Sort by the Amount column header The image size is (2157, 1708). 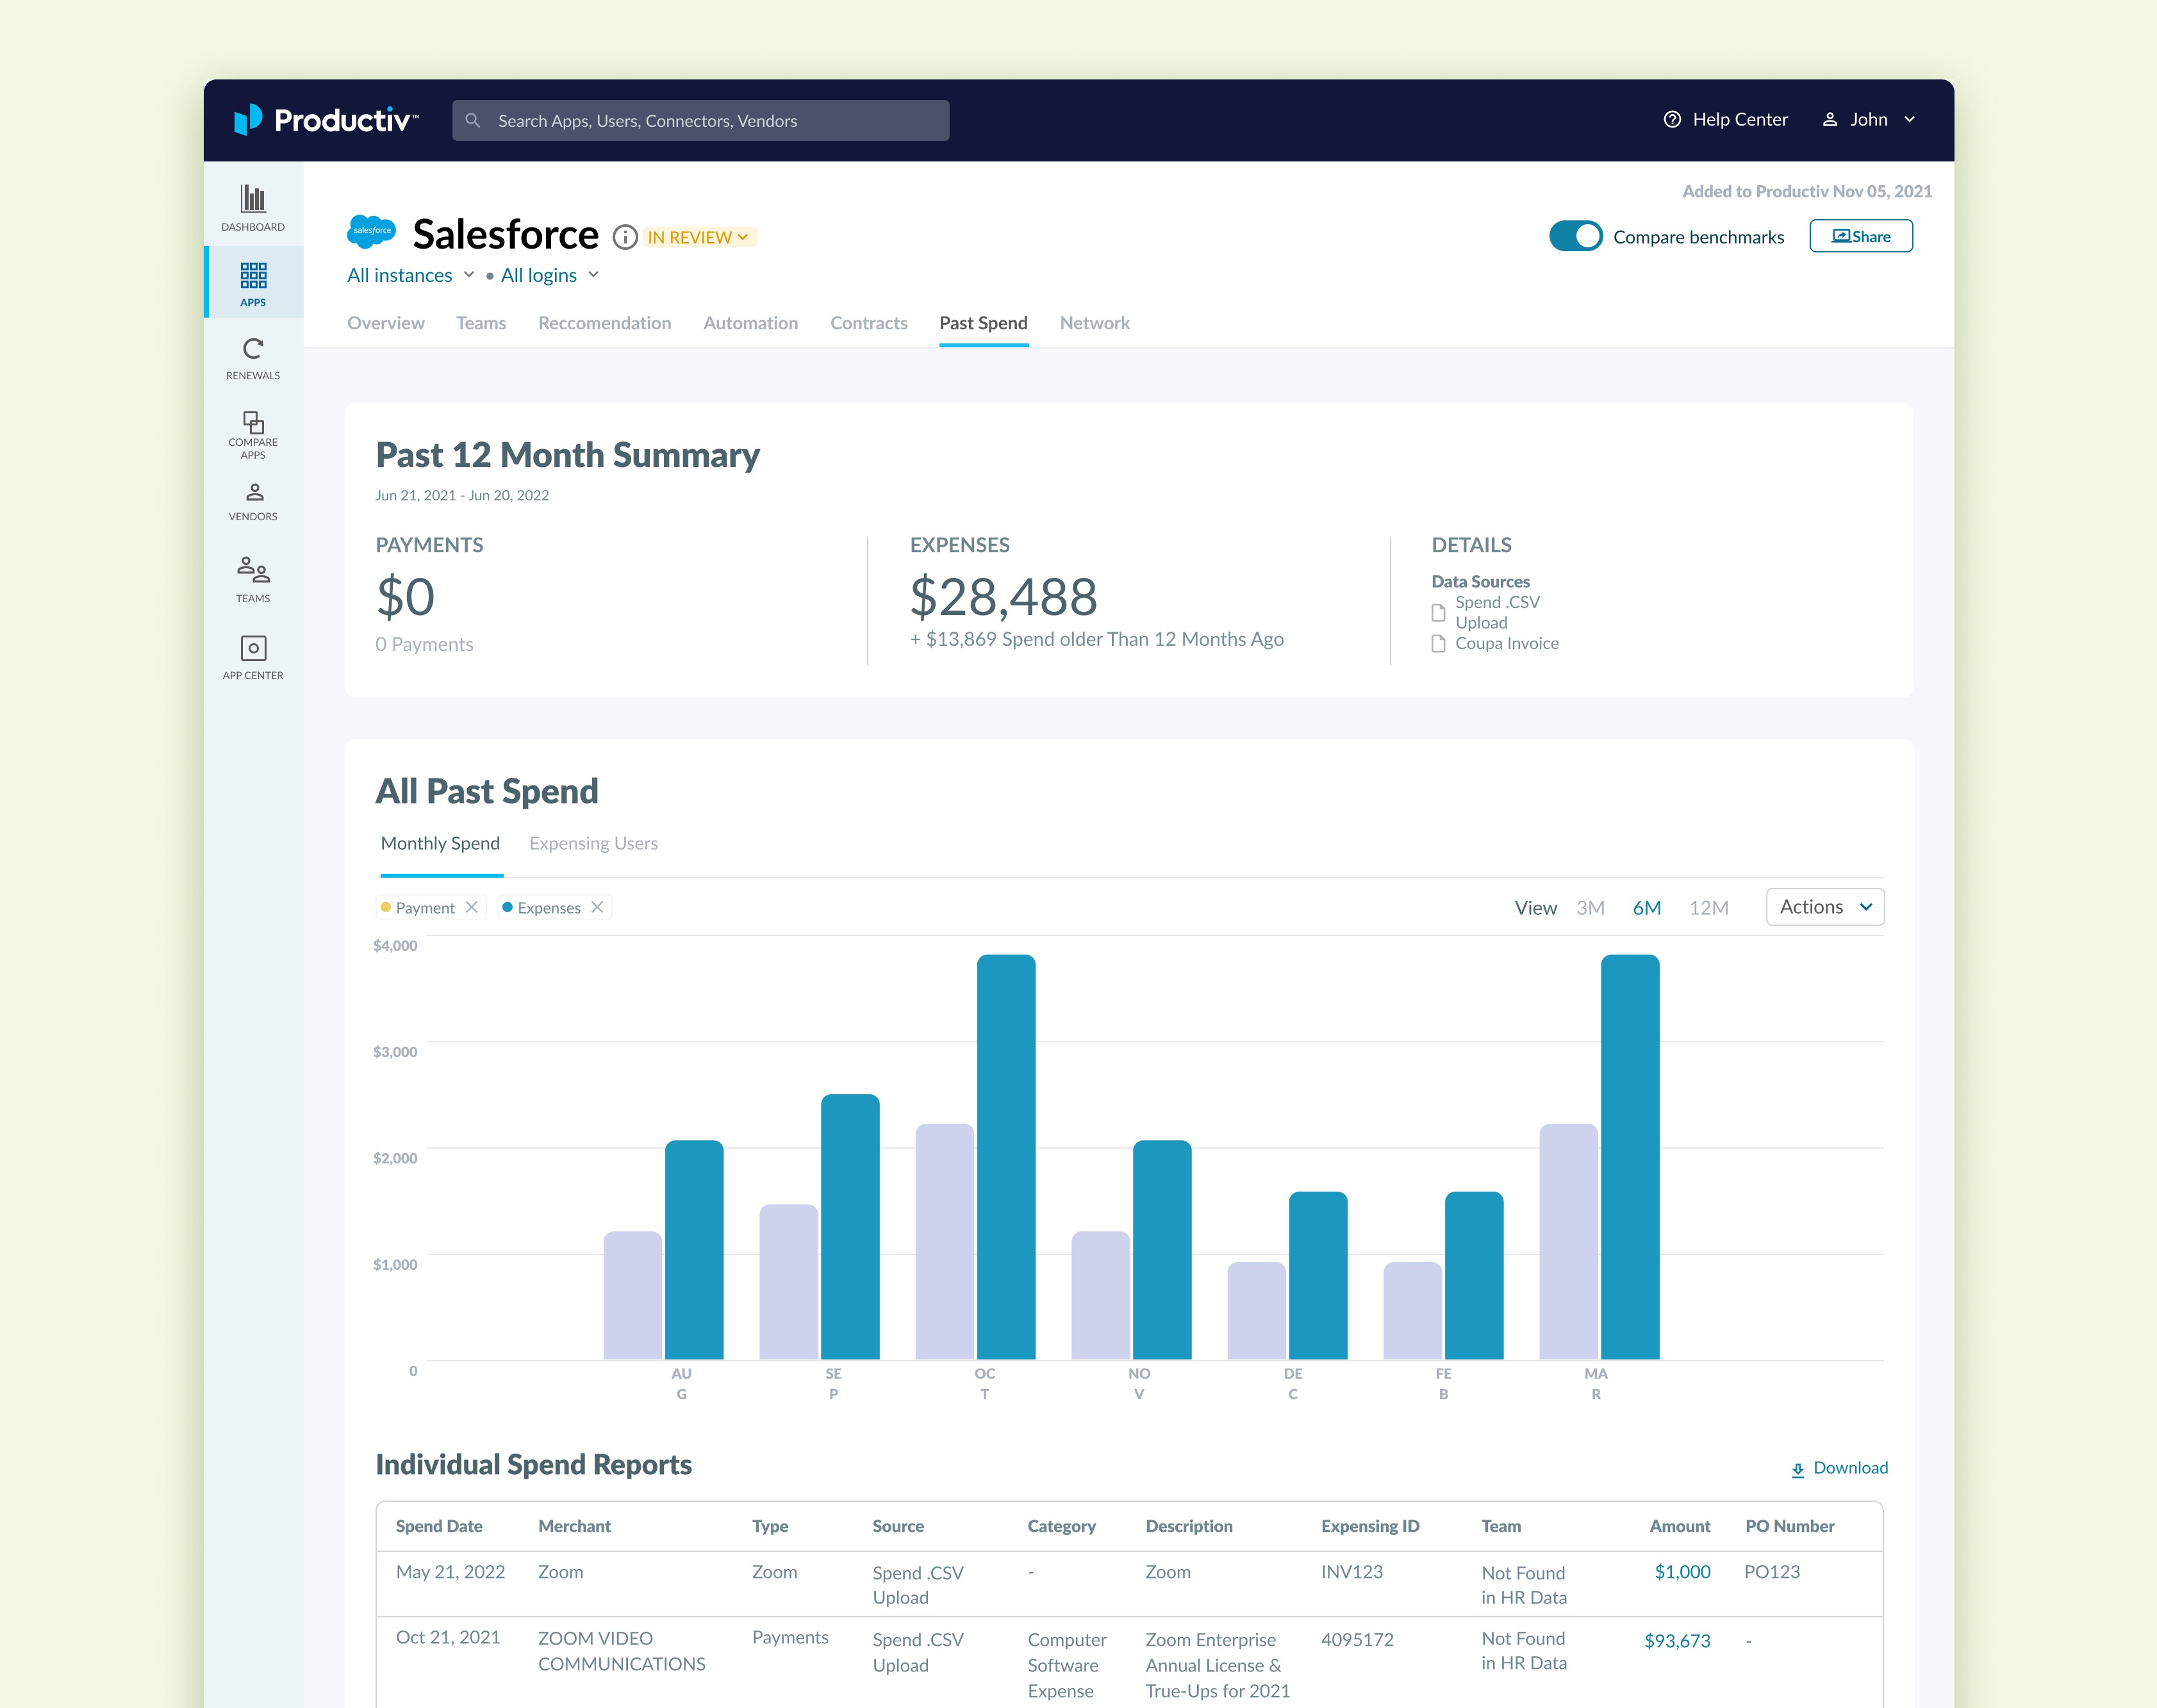tap(1680, 1526)
